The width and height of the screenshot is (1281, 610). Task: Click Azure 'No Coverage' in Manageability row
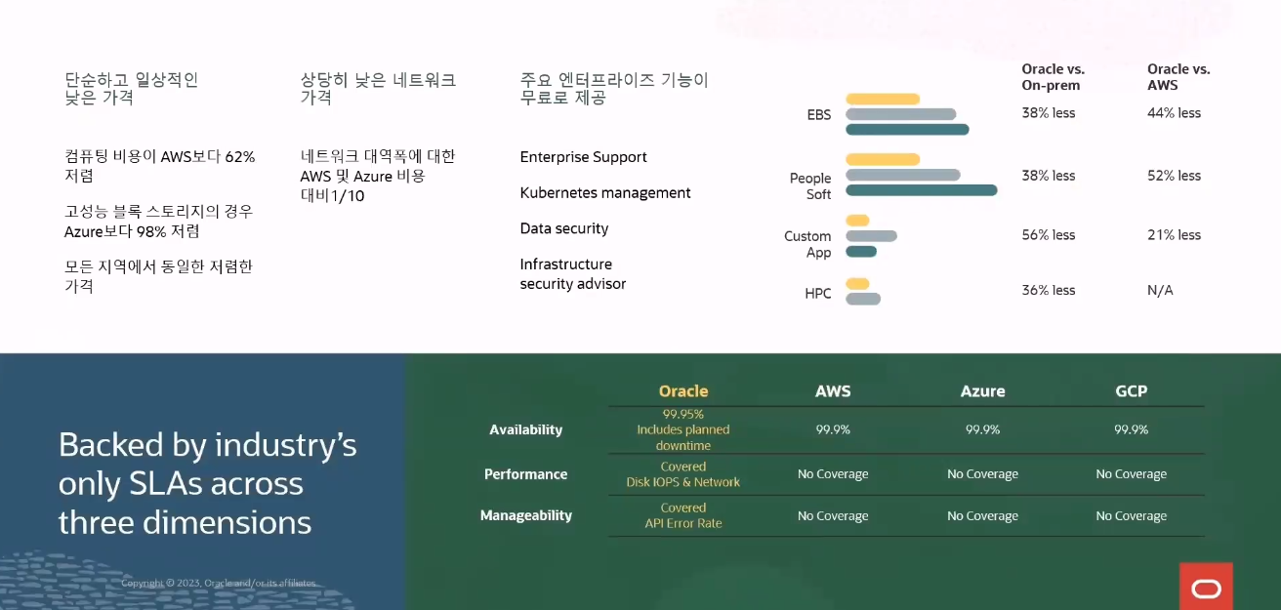pos(982,516)
